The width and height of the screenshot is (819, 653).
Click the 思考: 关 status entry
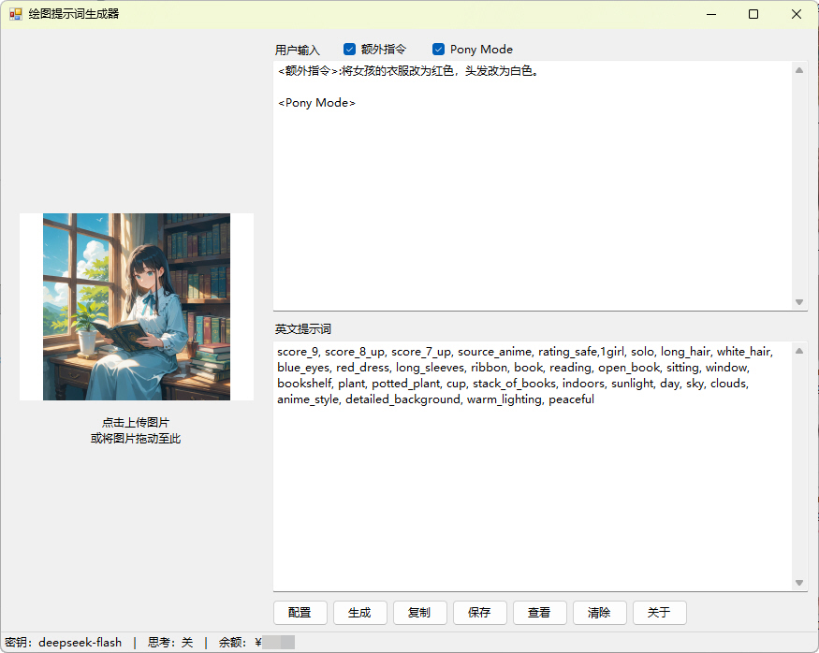pos(170,642)
